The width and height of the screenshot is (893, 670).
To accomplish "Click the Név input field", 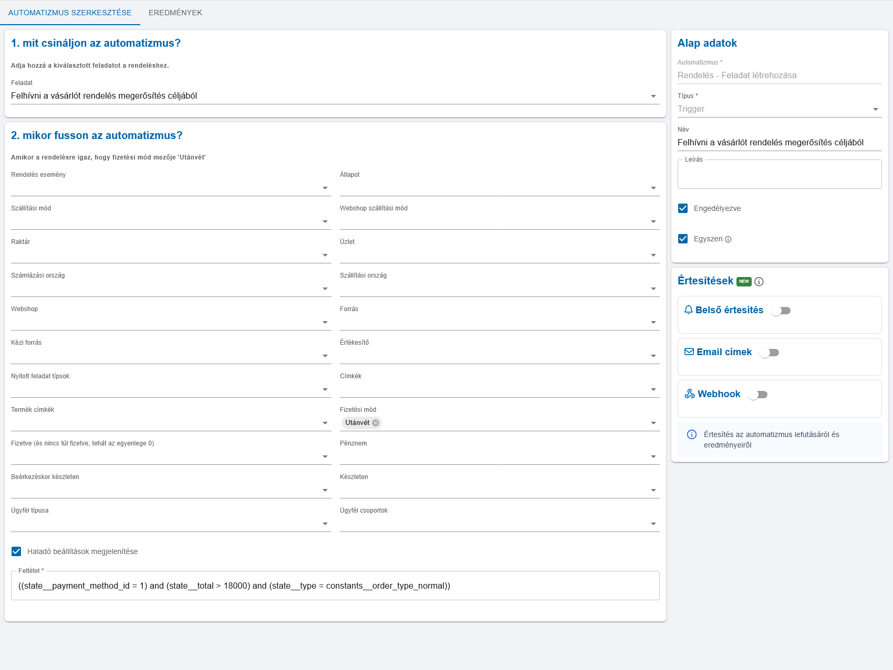I will click(780, 143).
